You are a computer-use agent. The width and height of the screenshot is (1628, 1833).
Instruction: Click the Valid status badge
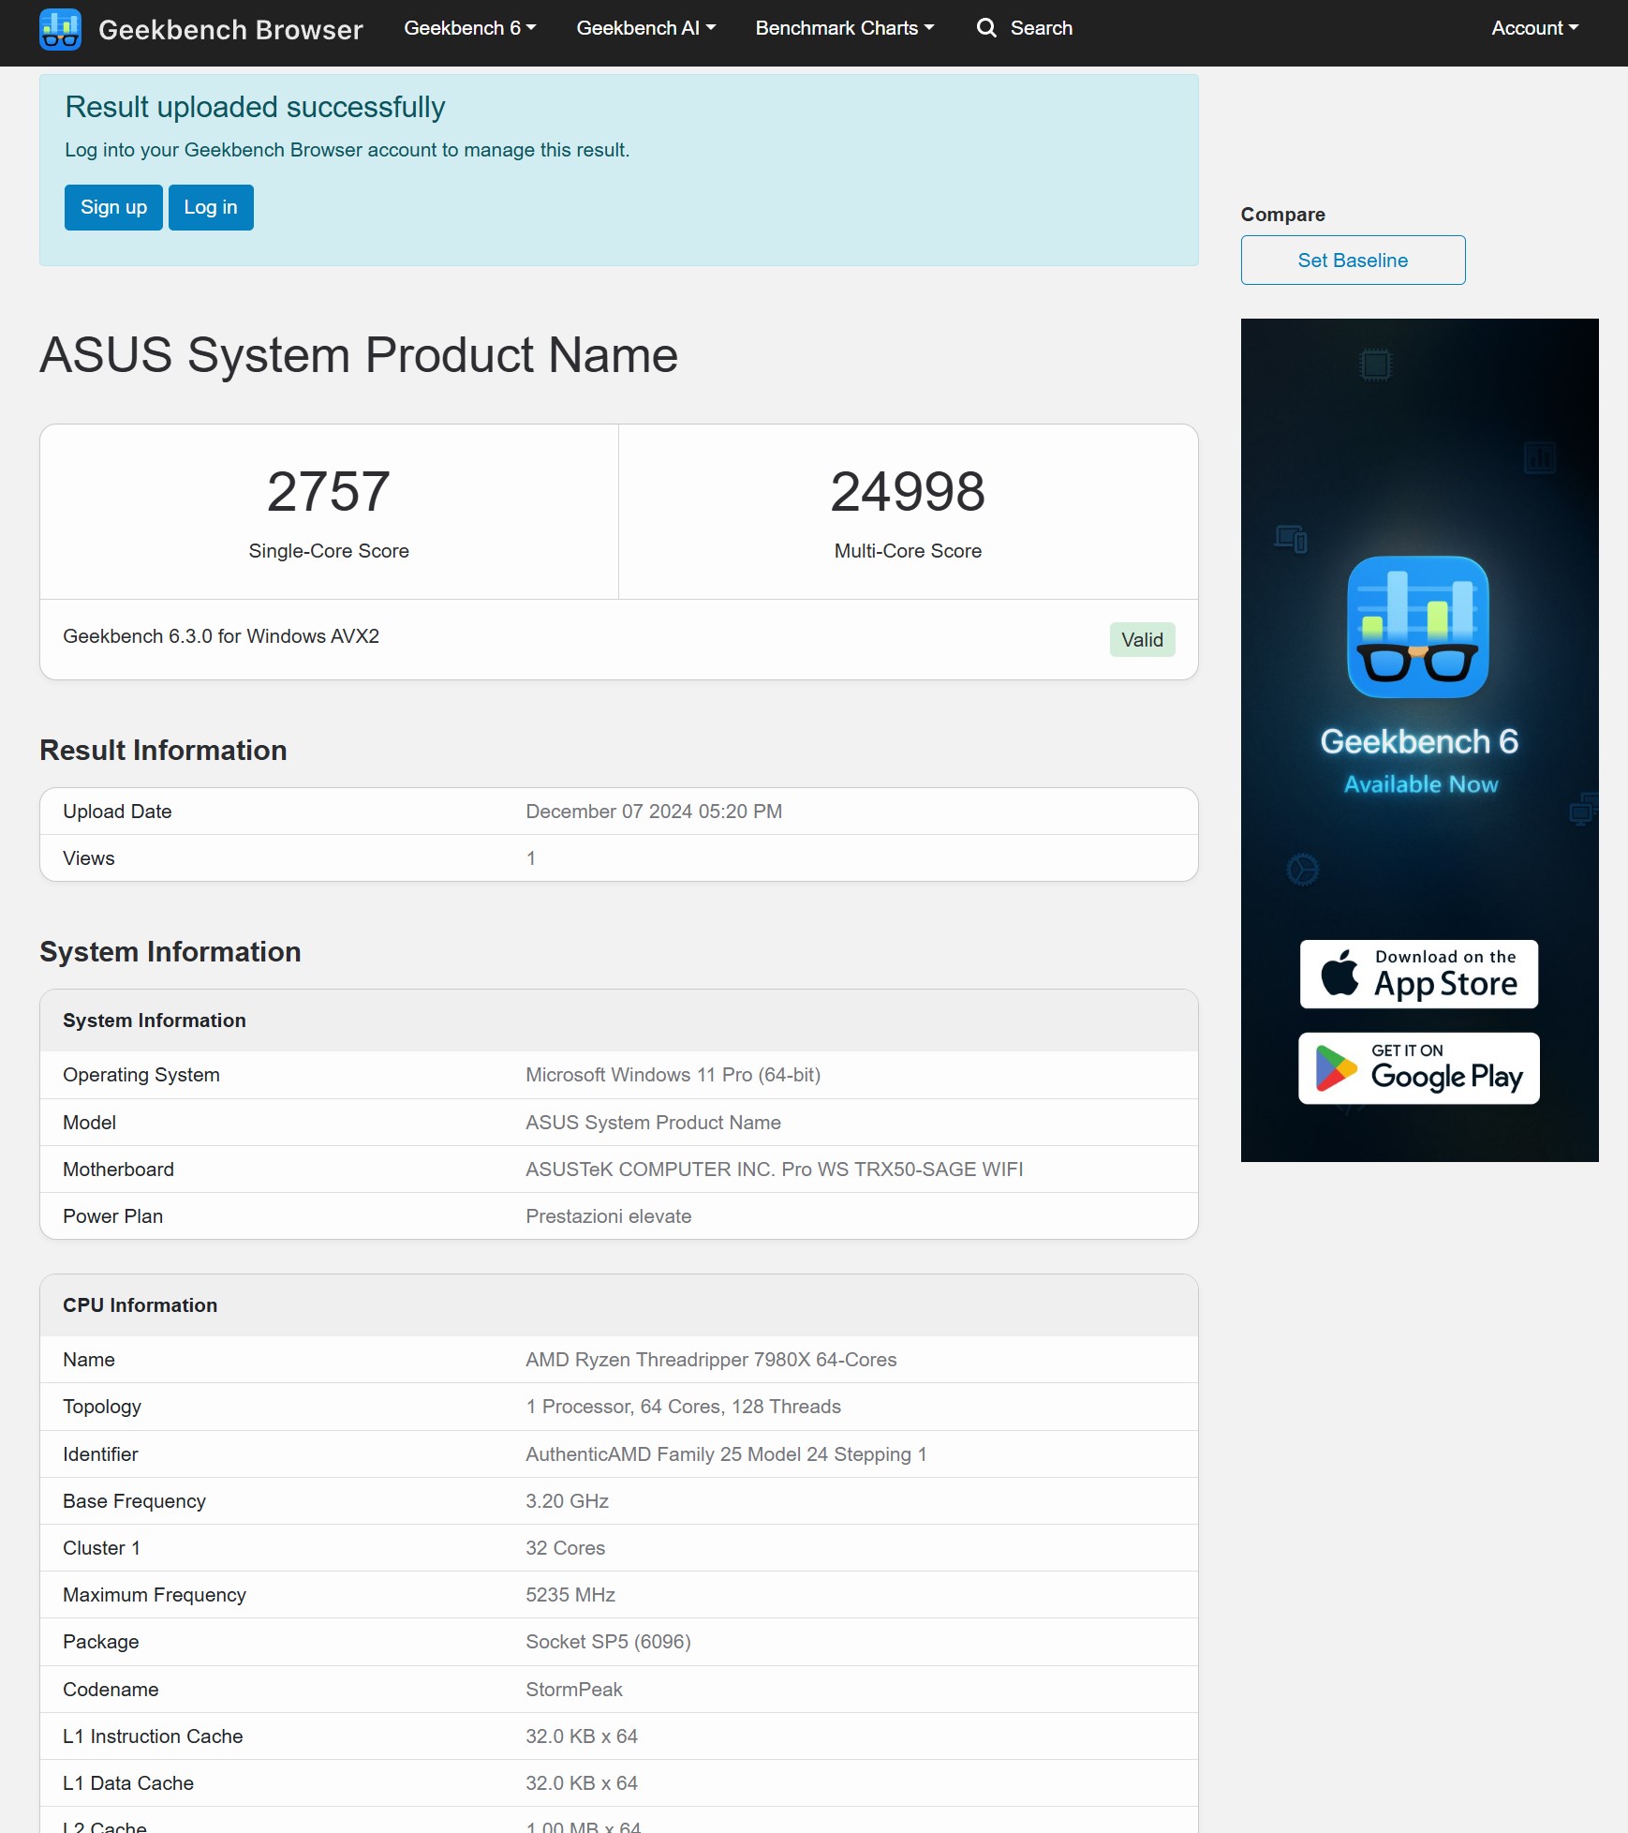(x=1142, y=640)
